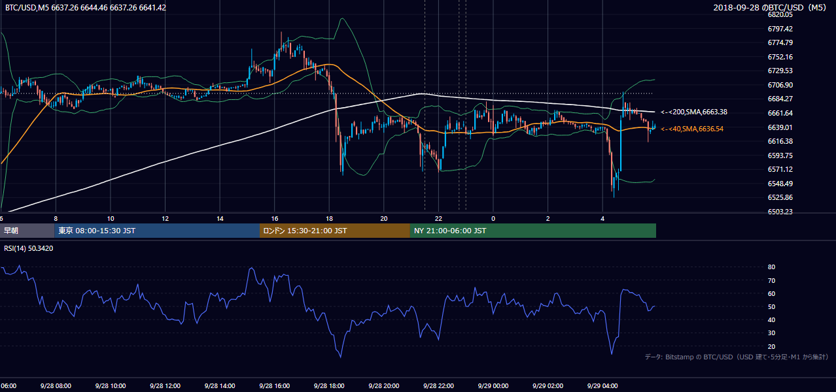The height and width of the screenshot is (392, 836).
Task: Click the NY 21:00-06:00 JST session bar
Action: [533, 231]
